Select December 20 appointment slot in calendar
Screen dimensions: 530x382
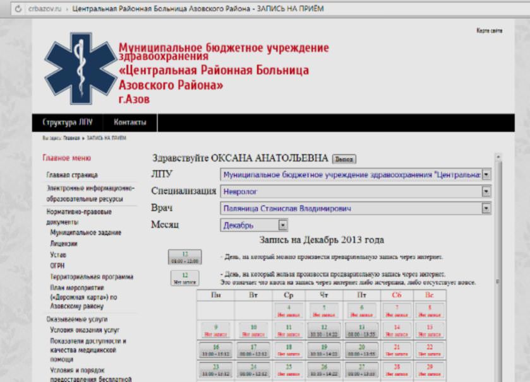(x=361, y=350)
